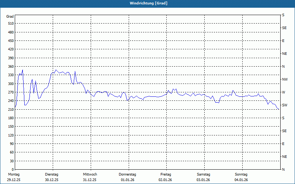Click the 360 degree axis label
The image size is (295, 184).
coord(11,67)
